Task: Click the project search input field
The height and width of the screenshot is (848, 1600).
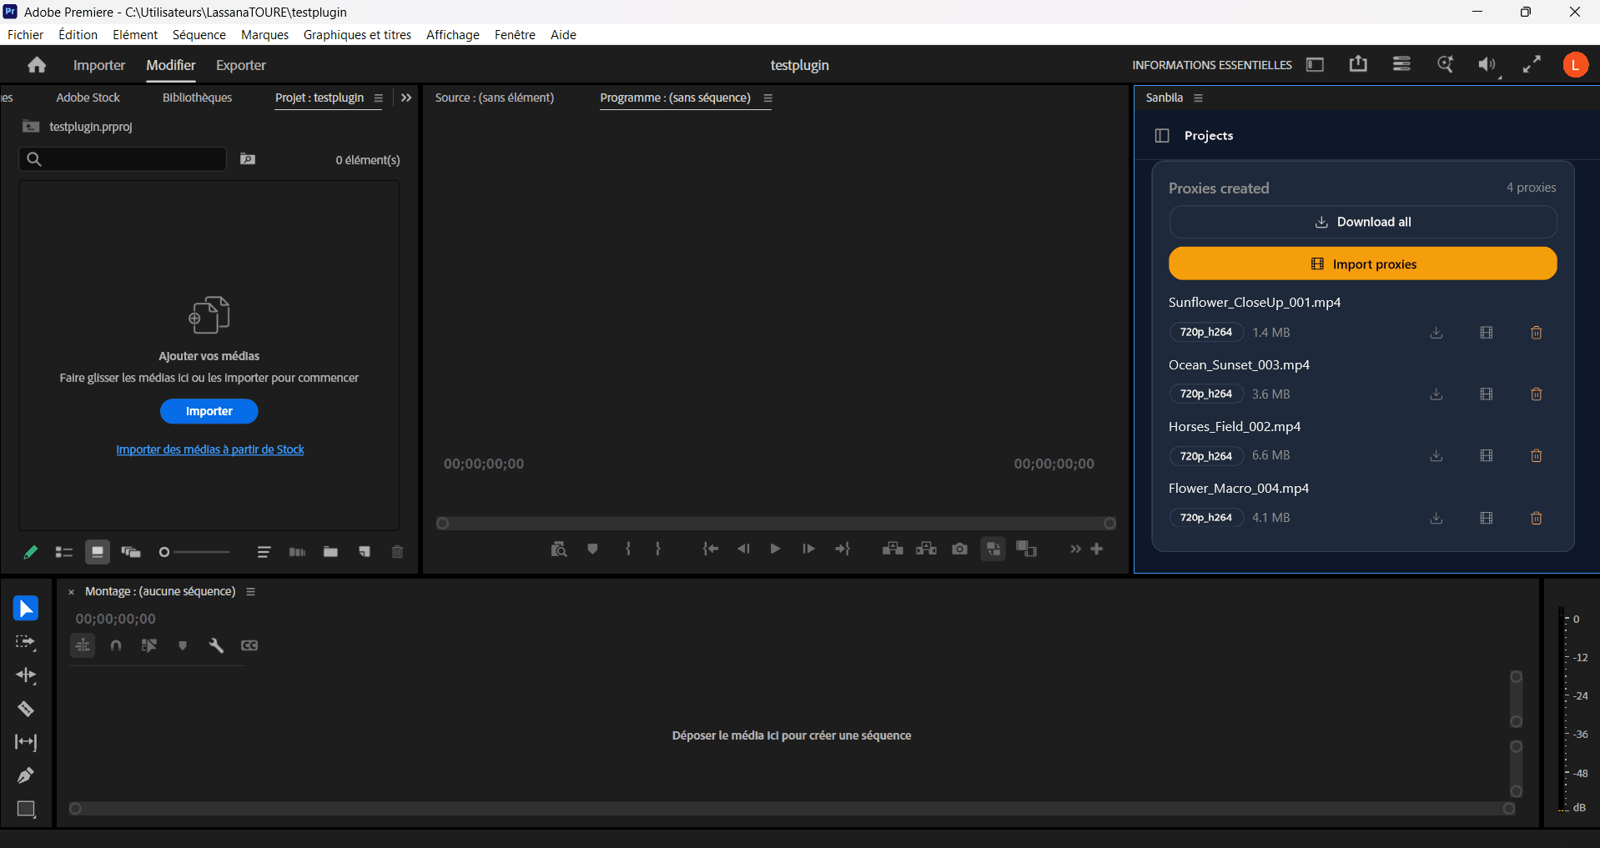Action: point(123,159)
